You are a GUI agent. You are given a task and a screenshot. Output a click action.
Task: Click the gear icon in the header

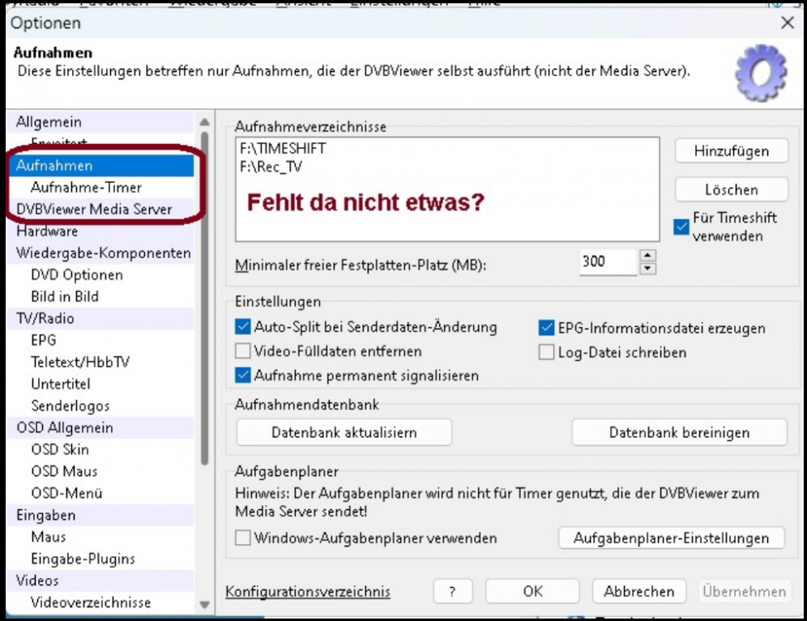click(x=761, y=75)
